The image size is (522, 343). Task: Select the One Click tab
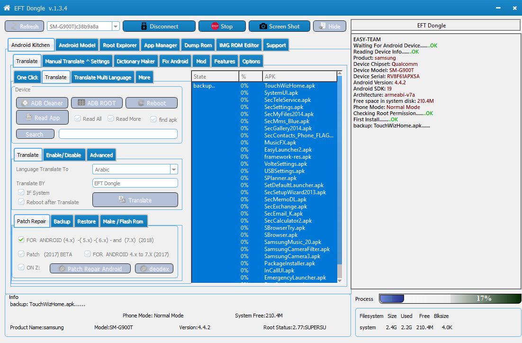tap(27, 77)
